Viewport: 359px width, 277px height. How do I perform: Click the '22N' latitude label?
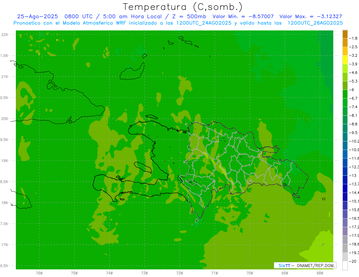[x=4, y=35]
